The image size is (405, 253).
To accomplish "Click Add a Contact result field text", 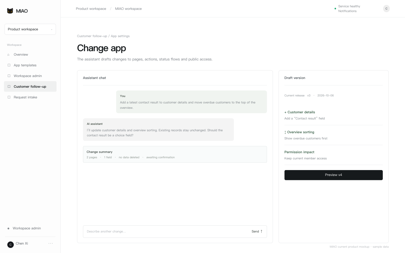I will tap(305, 119).
